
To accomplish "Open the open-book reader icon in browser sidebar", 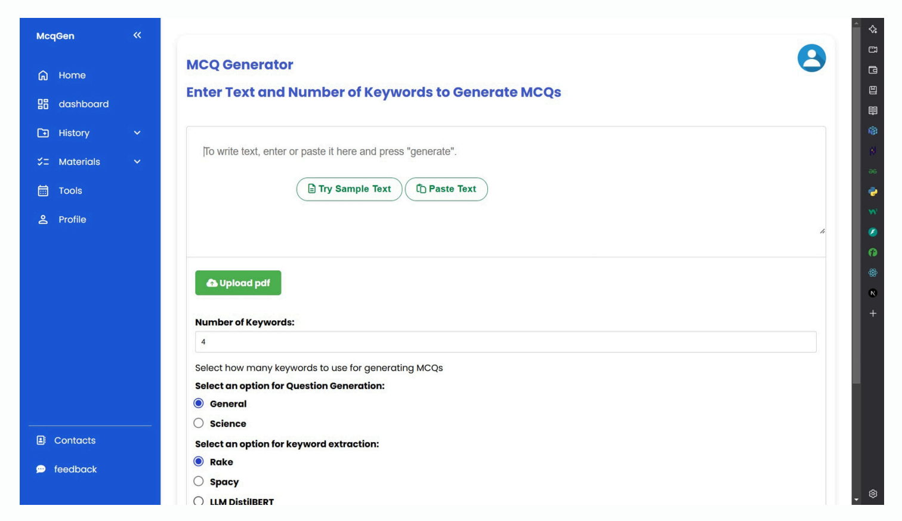I will coord(873,110).
